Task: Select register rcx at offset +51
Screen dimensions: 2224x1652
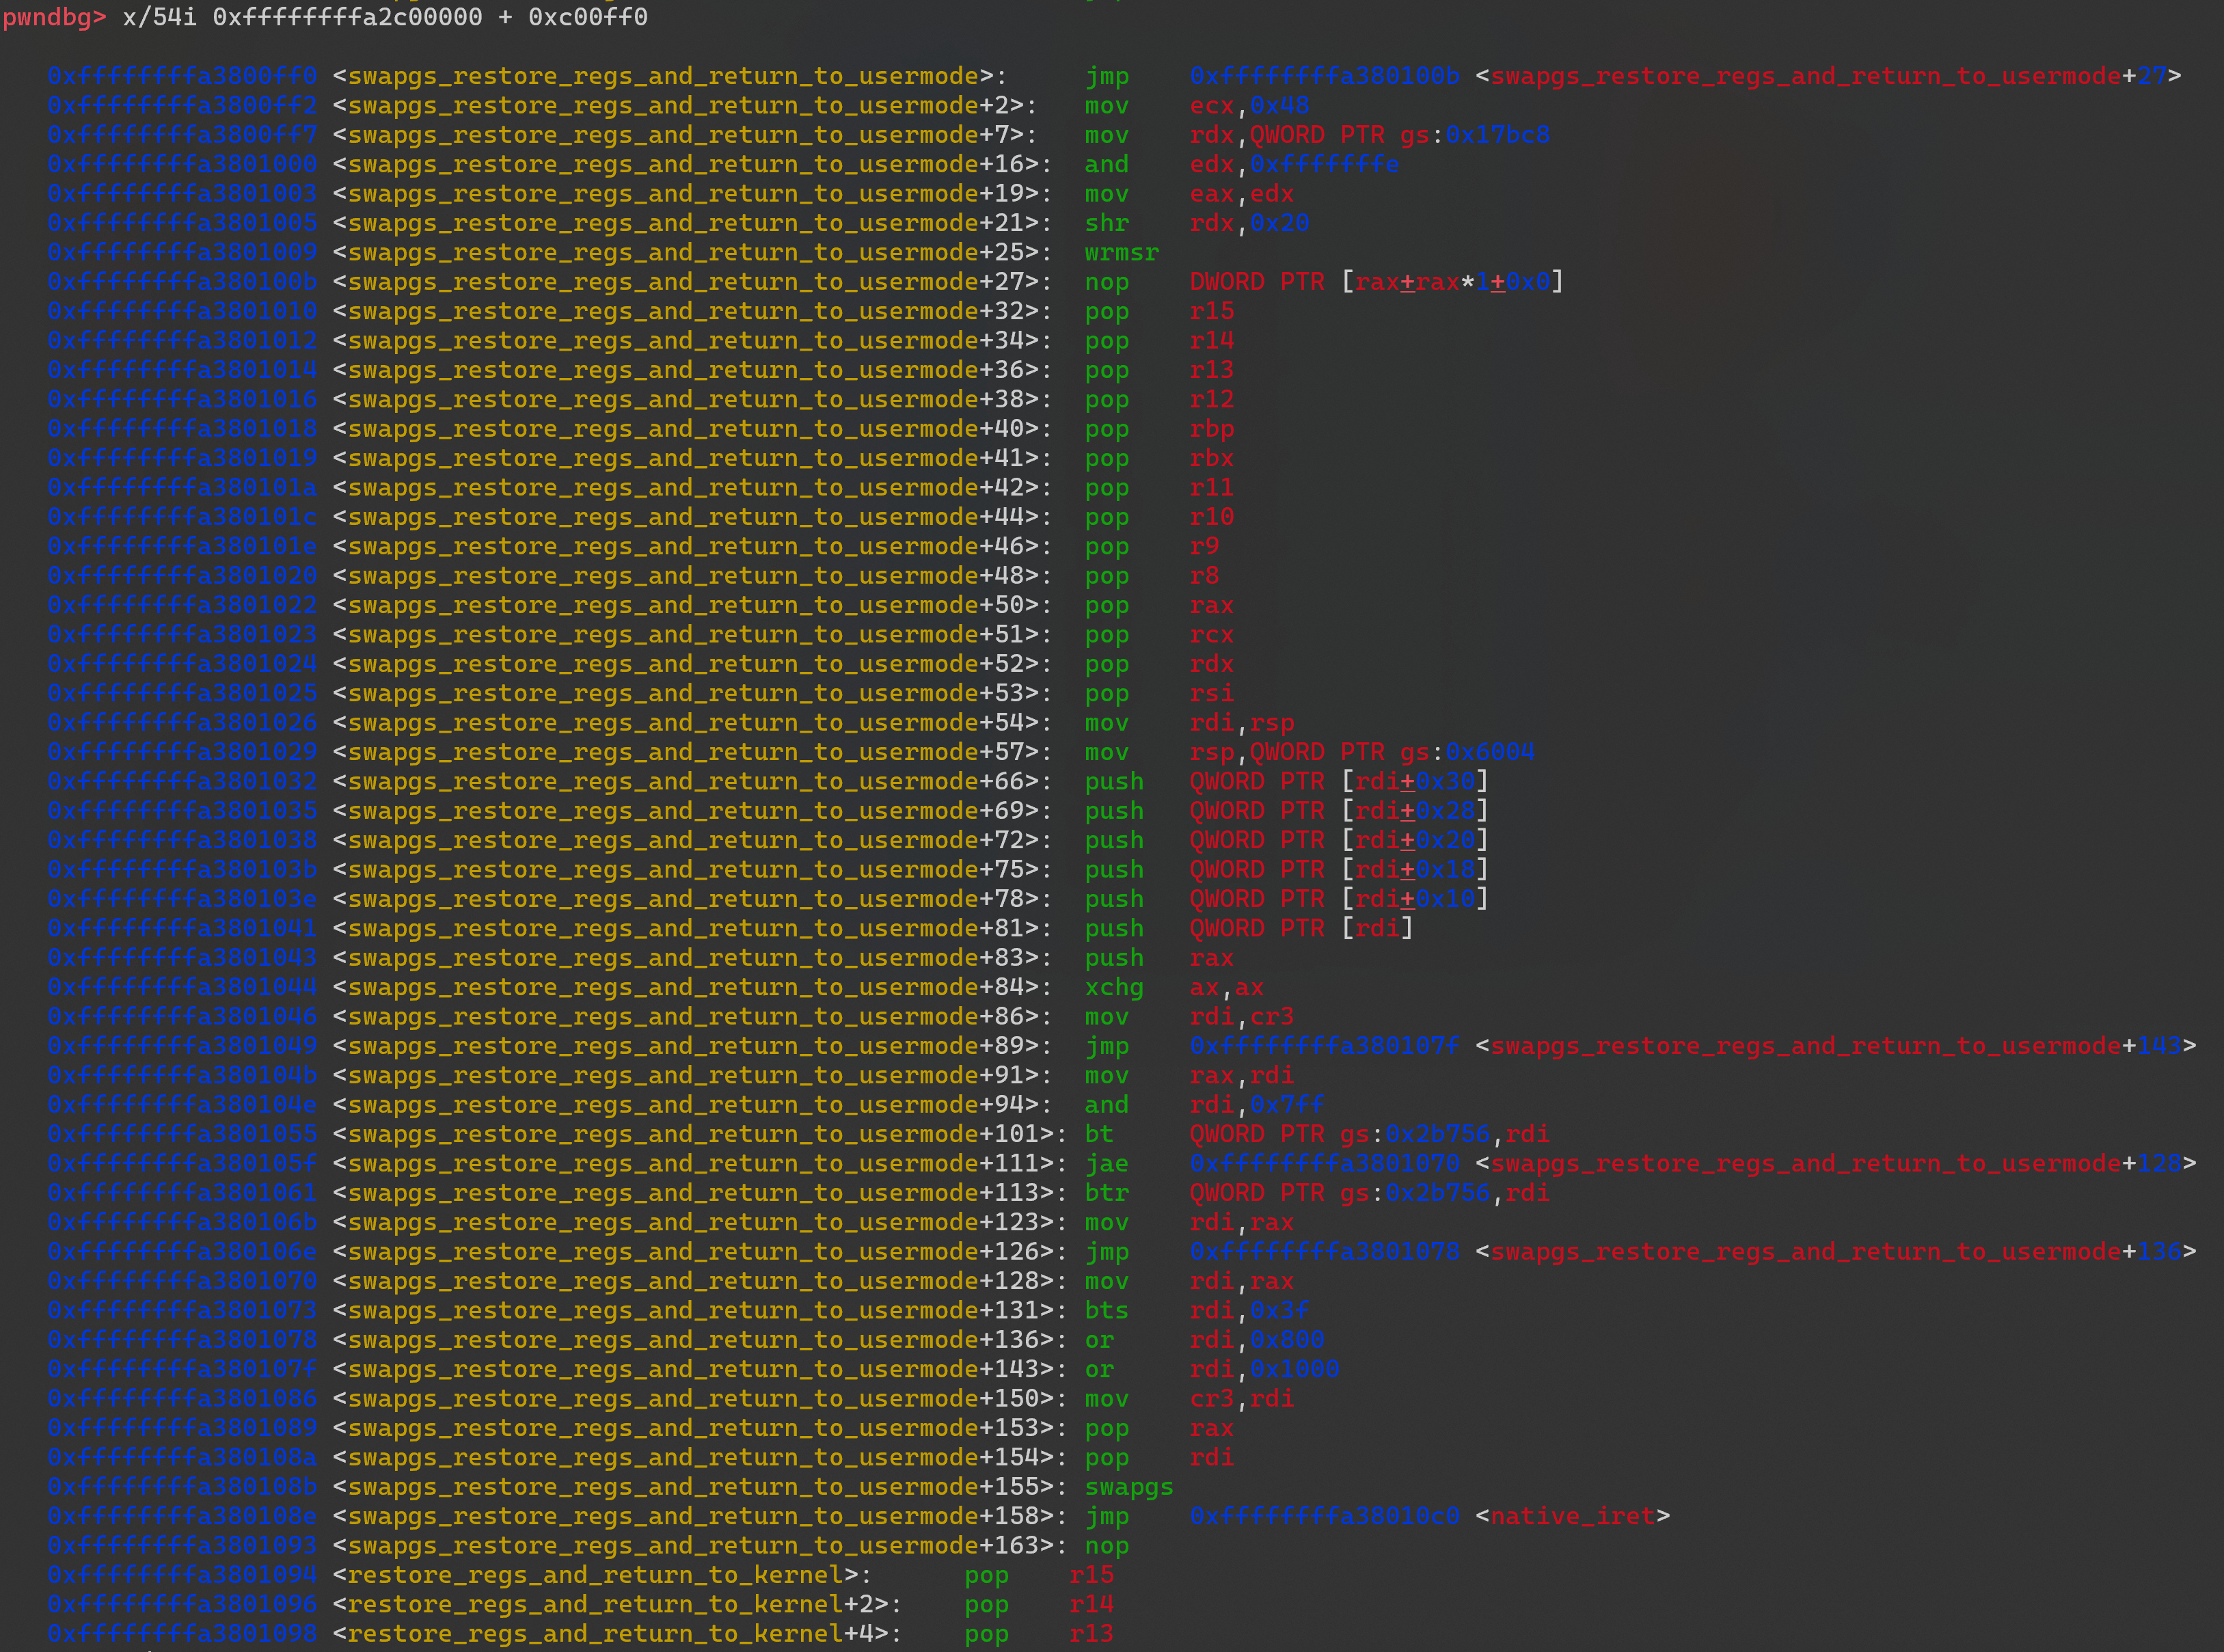Action: point(1211,634)
